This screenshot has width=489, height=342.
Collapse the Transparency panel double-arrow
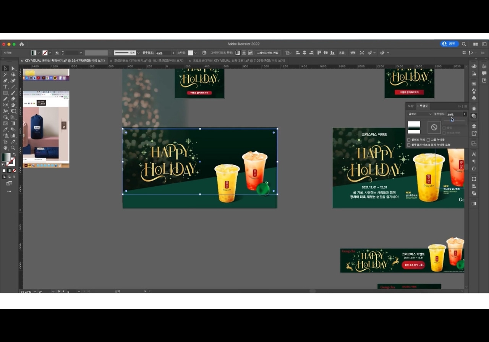pyautogui.click(x=460, y=106)
